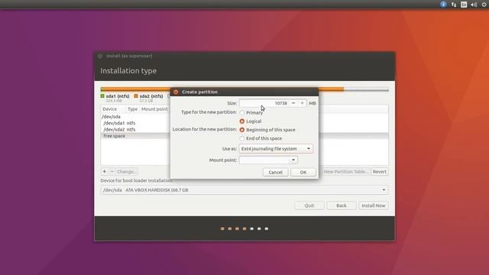Click the Mount point column header
The height and width of the screenshot is (275, 489).
(x=154, y=109)
